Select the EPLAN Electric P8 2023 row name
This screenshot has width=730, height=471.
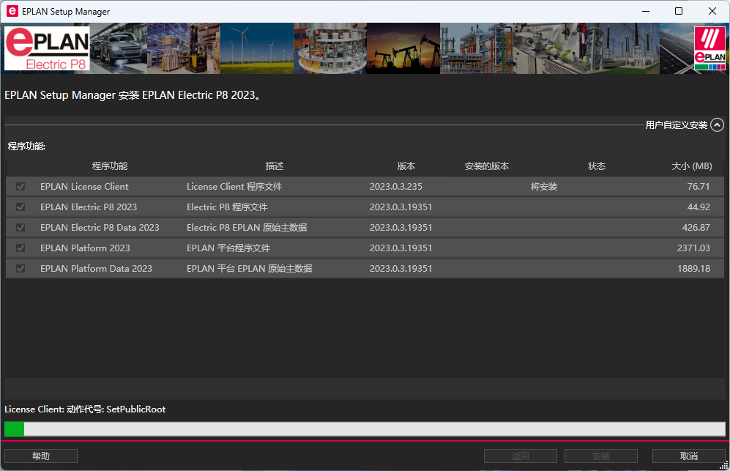point(89,207)
